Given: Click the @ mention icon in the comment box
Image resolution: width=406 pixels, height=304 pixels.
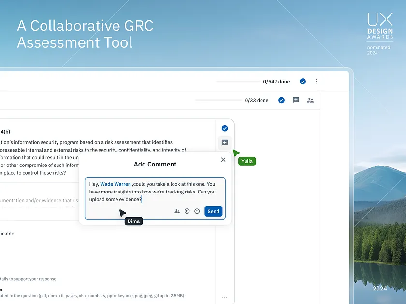Looking at the screenshot, I should point(187,211).
